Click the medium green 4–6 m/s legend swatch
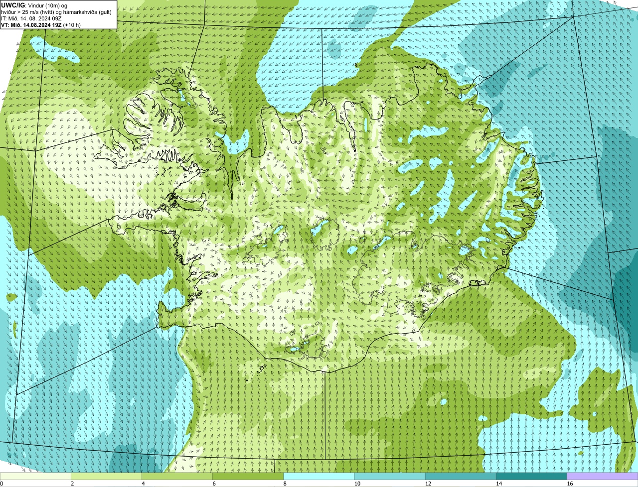This screenshot has width=638, height=487. 177,476
